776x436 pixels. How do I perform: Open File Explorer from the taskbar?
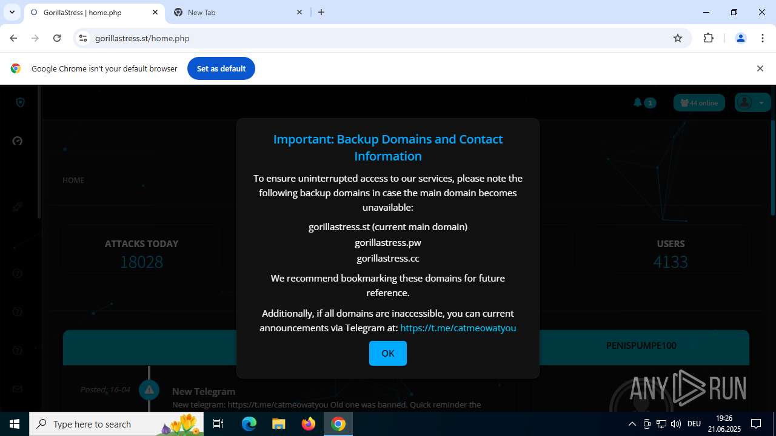tap(278, 424)
